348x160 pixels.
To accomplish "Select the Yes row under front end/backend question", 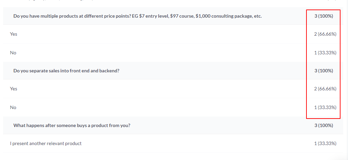I will point(14,89).
